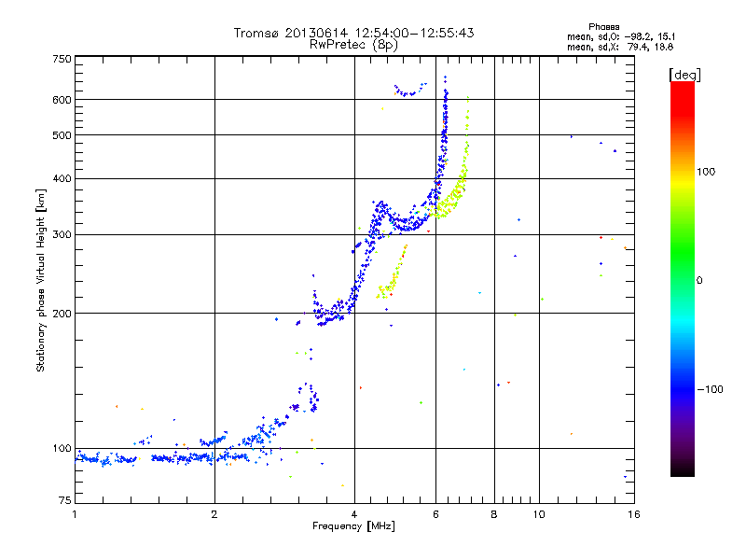The height and width of the screenshot is (560, 746).
Task: Click 'mean, sd,O: -98.2, 15.1' line
Action: 621,36
